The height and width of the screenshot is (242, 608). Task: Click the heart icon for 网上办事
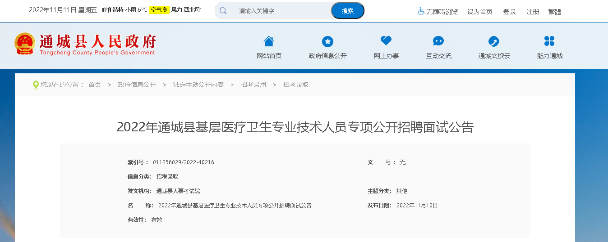tap(386, 41)
